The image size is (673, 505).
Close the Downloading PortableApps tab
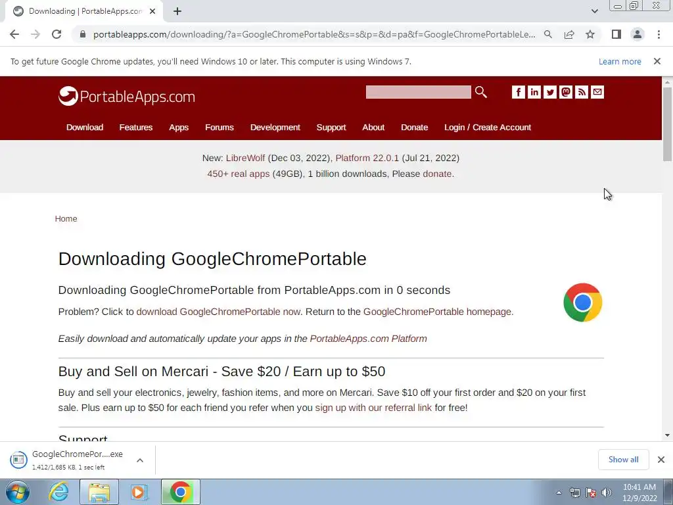click(152, 12)
